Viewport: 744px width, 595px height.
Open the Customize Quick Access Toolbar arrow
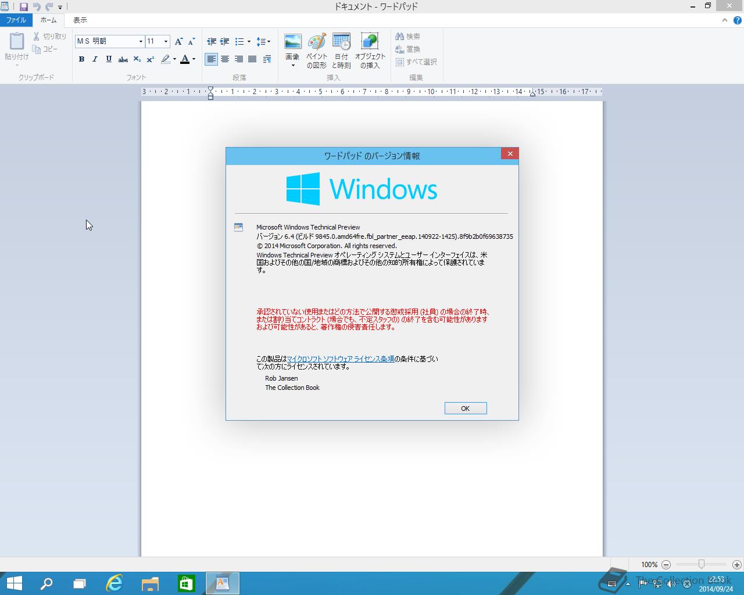[x=60, y=8]
